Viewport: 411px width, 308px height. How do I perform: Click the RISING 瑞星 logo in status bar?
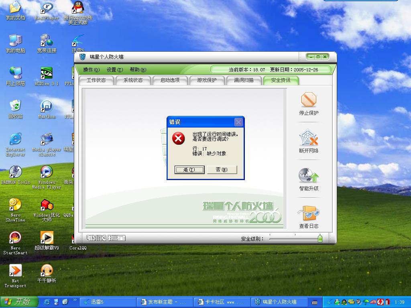click(x=106, y=238)
